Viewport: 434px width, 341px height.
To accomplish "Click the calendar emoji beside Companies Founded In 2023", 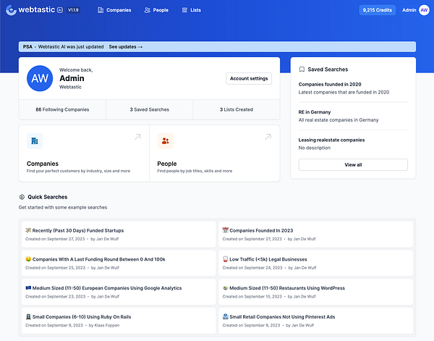I will pyautogui.click(x=225, y=230).
